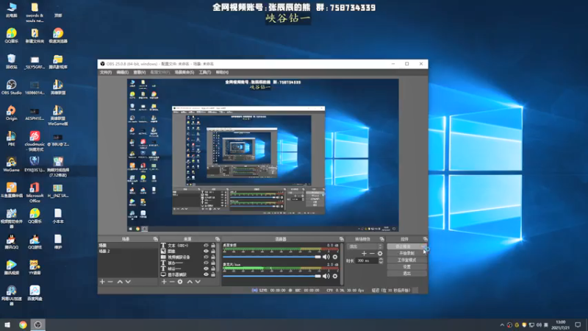This screenshot has height=331, width=588.
Task: Toggle the lock on the 图像 source
Action: tap(213, 251)
